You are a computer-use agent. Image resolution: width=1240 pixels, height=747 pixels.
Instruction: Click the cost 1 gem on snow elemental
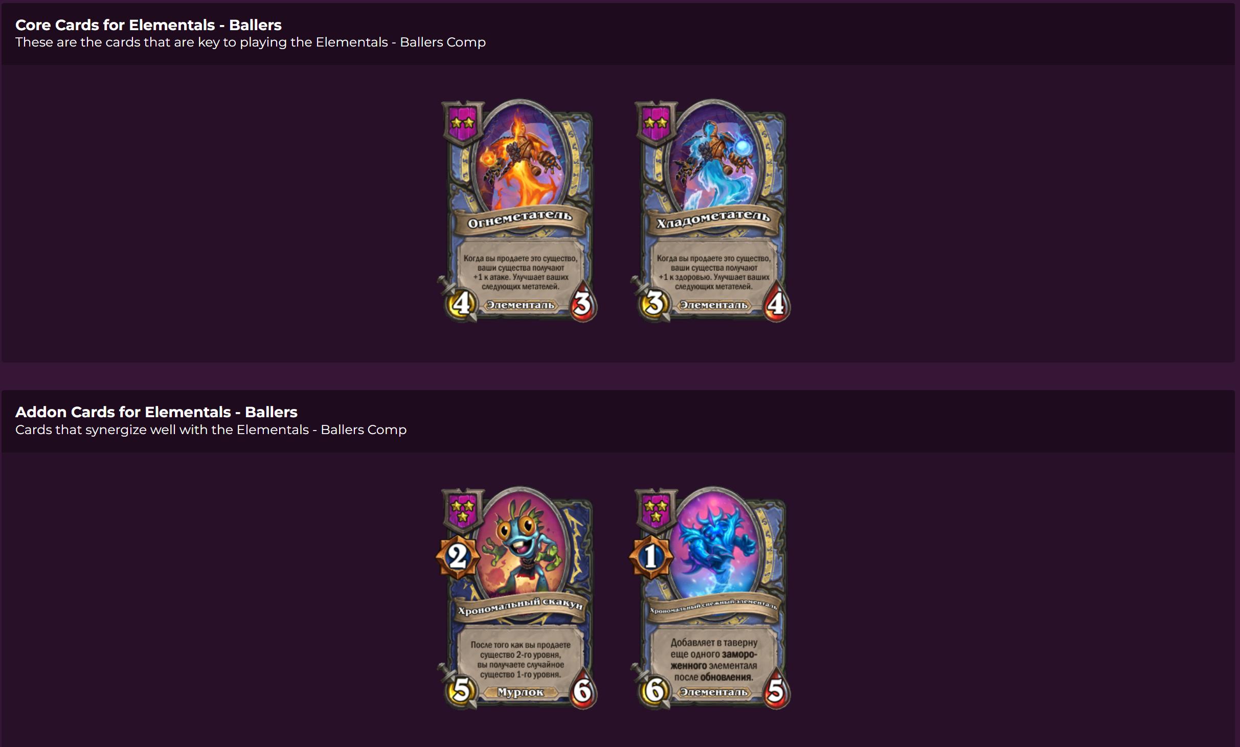click(x=650, y=556)
